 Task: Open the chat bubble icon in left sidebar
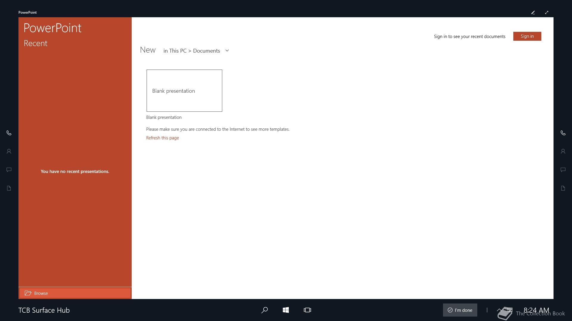click(9, 170)
